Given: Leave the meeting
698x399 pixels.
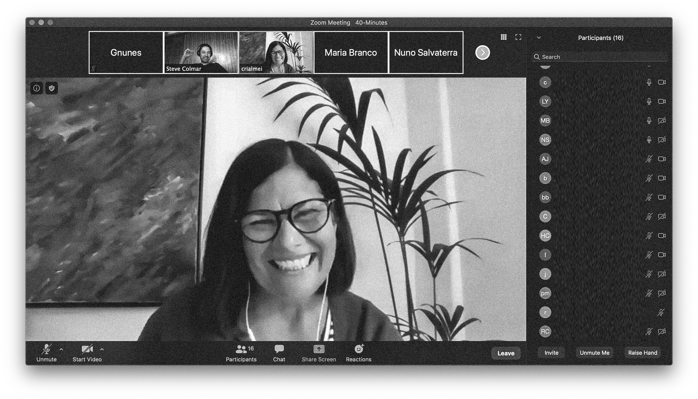Looking at the screenshot, I should (506, 353).
